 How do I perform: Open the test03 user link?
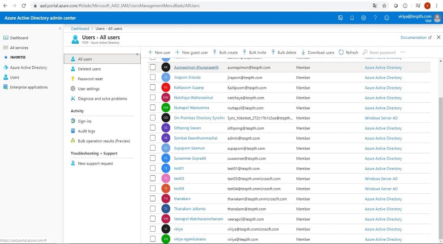point(179,178)
